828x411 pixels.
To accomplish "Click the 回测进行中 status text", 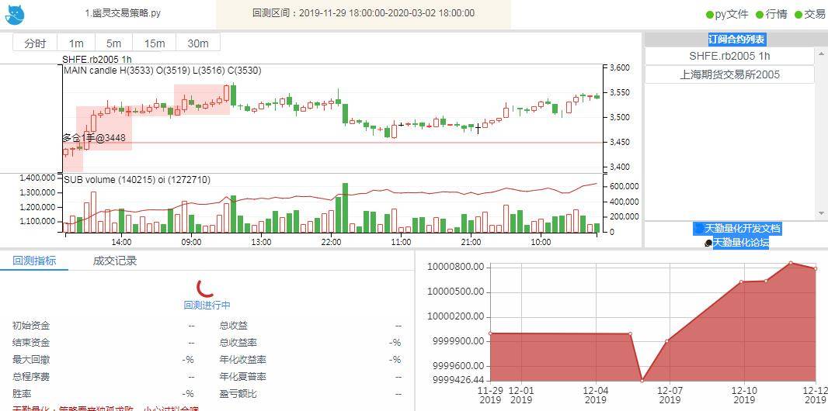I will pyautogui.click(x=207, y=305).
